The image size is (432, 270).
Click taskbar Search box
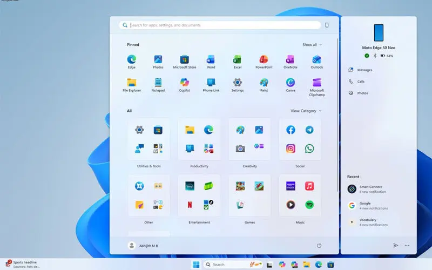(233, 265)
